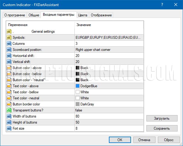Click the icon beside Font size

click(x=9, y=128)
